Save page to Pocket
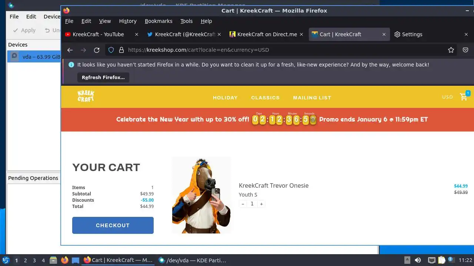This screenshot has height=266, width=474. point(465,50)
